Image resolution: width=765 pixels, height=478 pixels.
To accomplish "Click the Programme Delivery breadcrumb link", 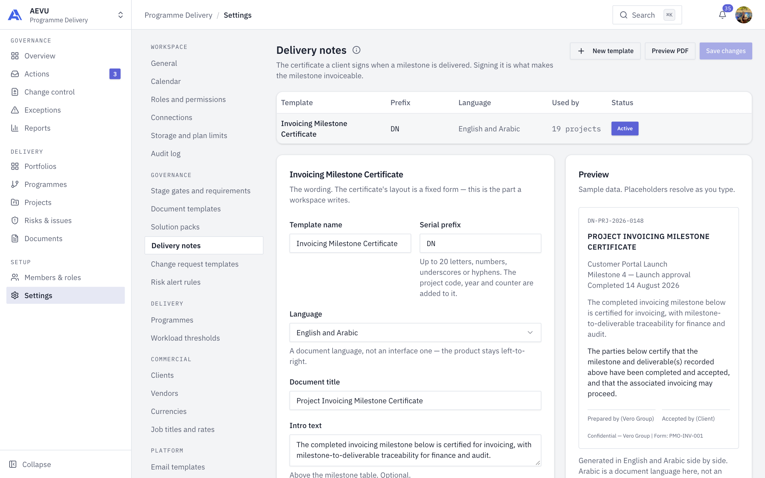I will 178,15.
